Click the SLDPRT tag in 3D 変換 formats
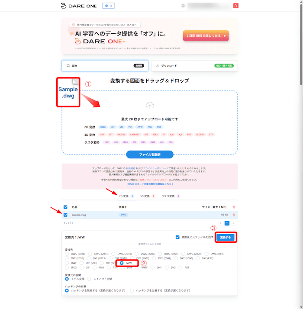The image size is (303, 309). point(200,135)
